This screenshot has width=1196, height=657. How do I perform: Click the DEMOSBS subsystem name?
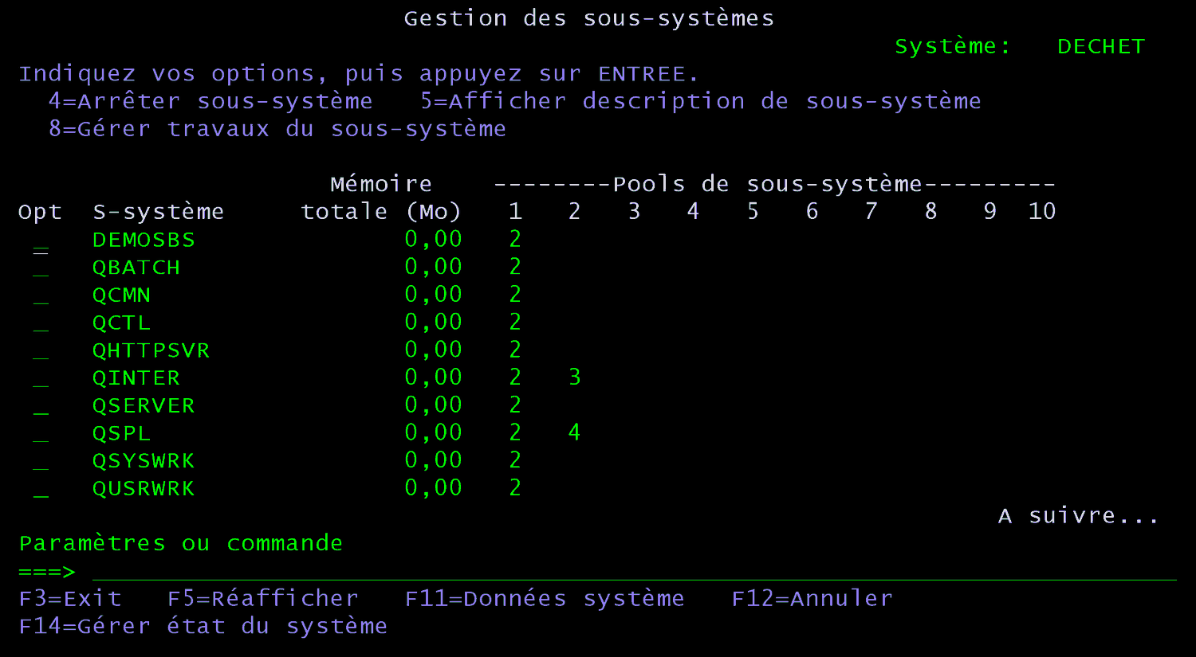tap(144, 240)
